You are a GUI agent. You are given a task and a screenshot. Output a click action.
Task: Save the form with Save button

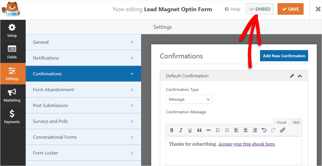[290, 9]
